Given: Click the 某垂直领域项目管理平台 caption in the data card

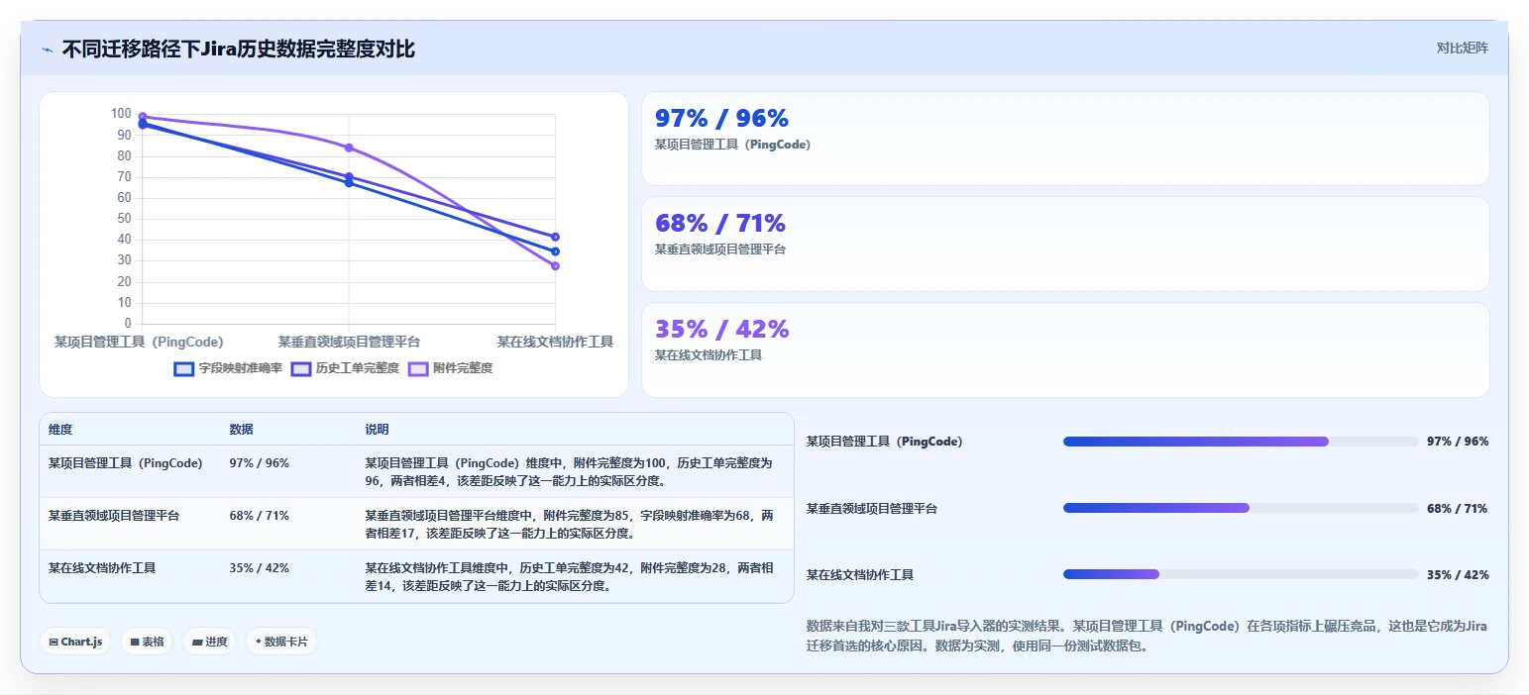Looking at the screenshot, I should (x=720, y=249).
